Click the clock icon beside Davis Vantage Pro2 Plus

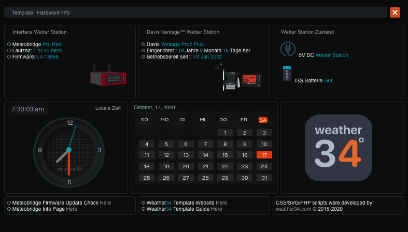click(144, 45)
